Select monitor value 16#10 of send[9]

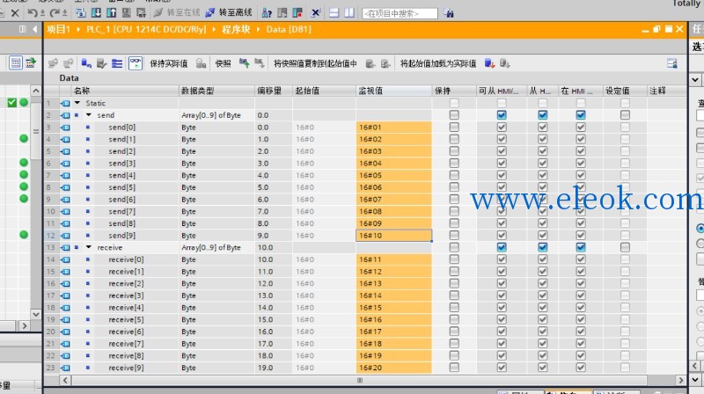click(393, 235)
